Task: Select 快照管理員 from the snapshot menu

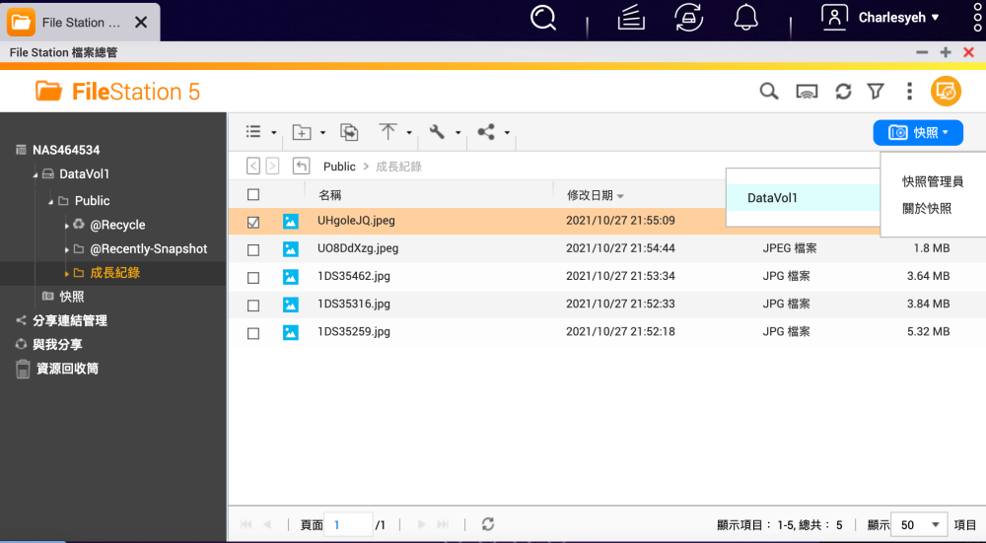Action: point(932,182)
